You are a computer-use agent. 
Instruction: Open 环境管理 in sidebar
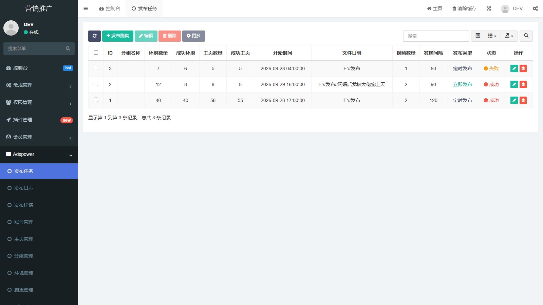(39, 273)
